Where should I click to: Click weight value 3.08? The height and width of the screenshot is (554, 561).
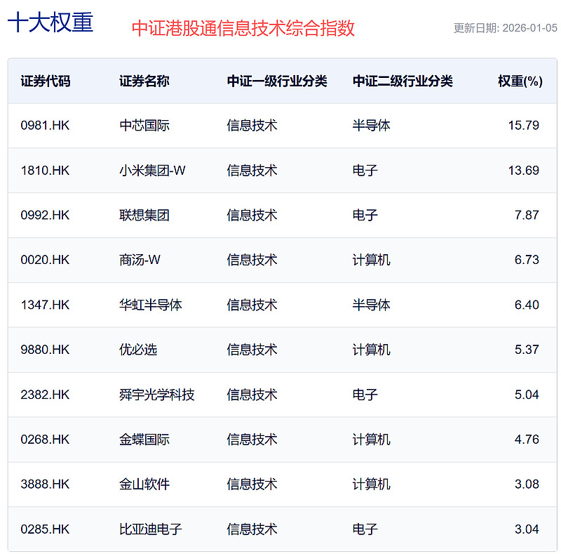click(x=527, y=484)
